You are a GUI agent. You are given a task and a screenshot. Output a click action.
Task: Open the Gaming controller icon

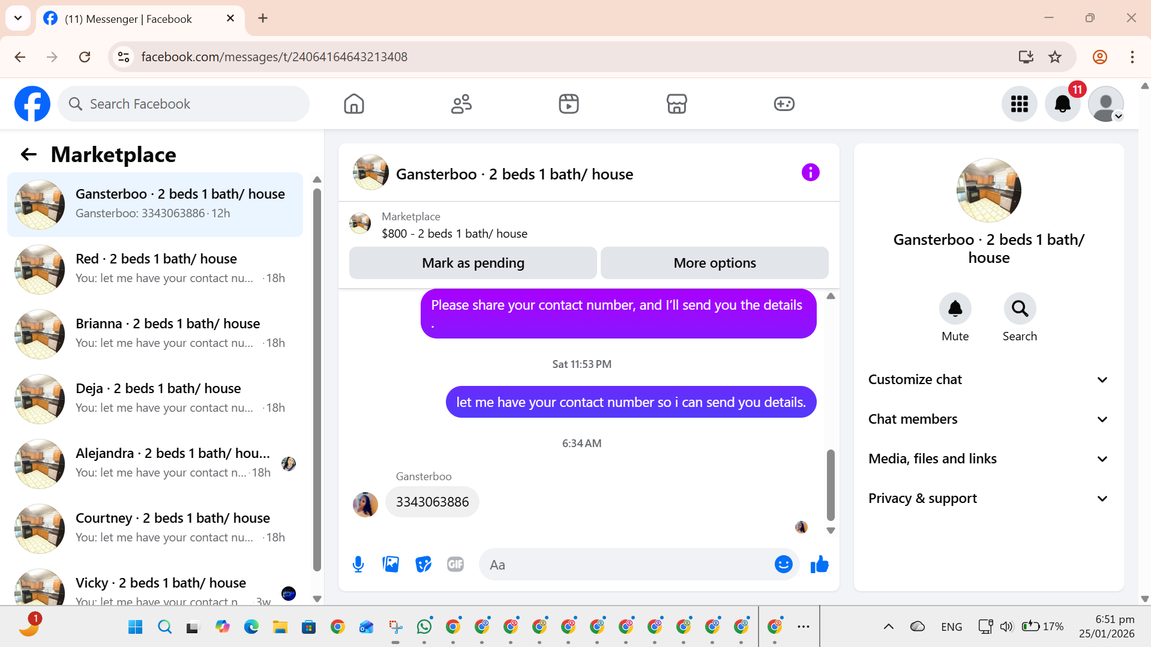tap(784, 104)
